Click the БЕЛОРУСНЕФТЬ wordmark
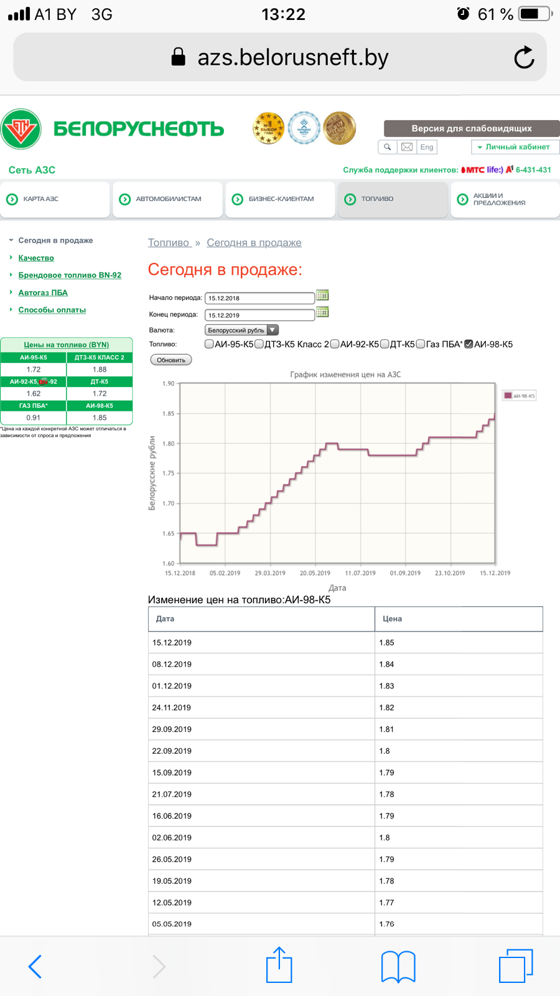This screenshot has height=996, width=560. click(139, 129)
